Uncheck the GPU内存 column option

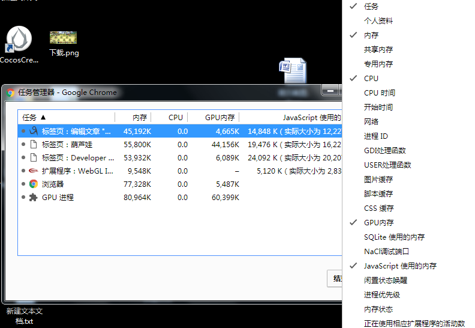(378, 222)
